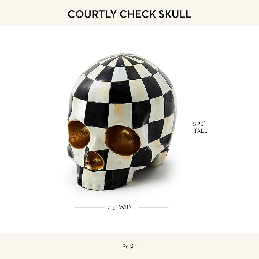Click the width line left of 4.5" WIDE
This screenshot has width=259, height=259.
point(89,208)
